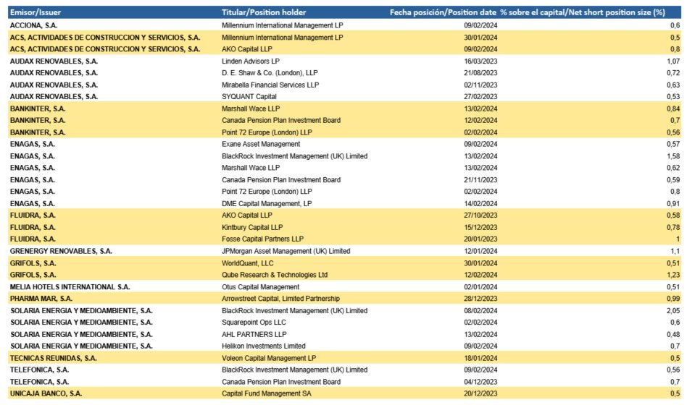Click the Otus Capital Management cell
This screenshot has height=405, width=687.
[260, 287]
